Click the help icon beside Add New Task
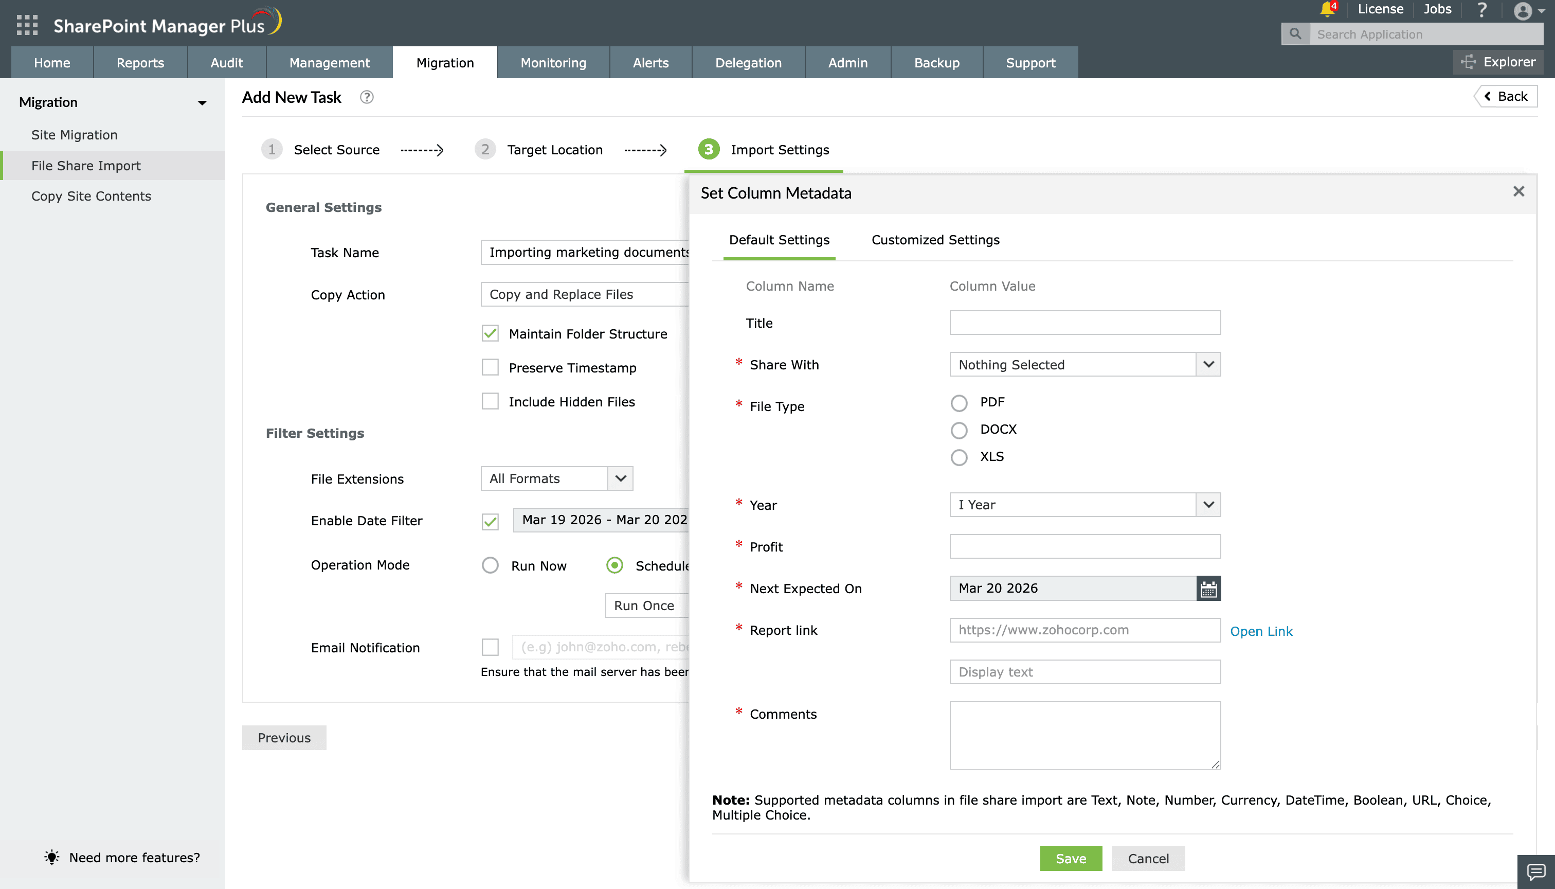Viewport: 1555px width, 889px height. [x=366, y=97]
